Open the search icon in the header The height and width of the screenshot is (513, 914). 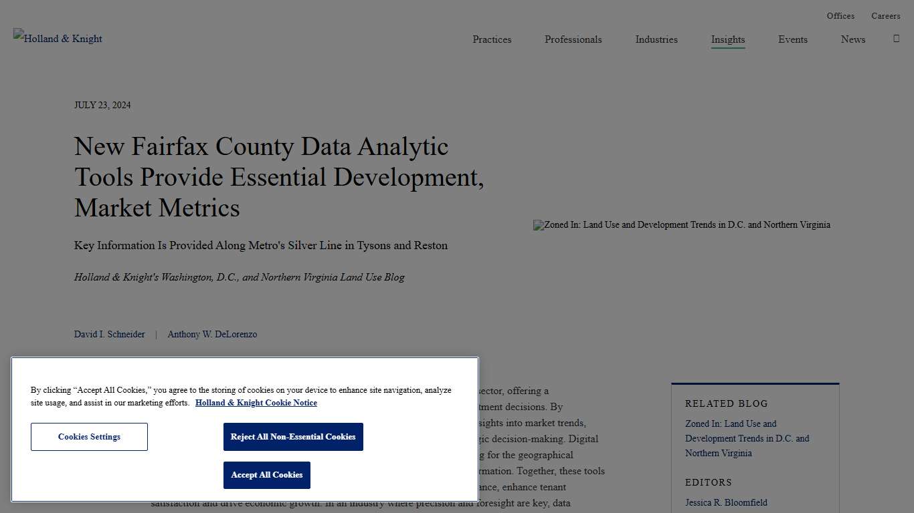point(896,38)
